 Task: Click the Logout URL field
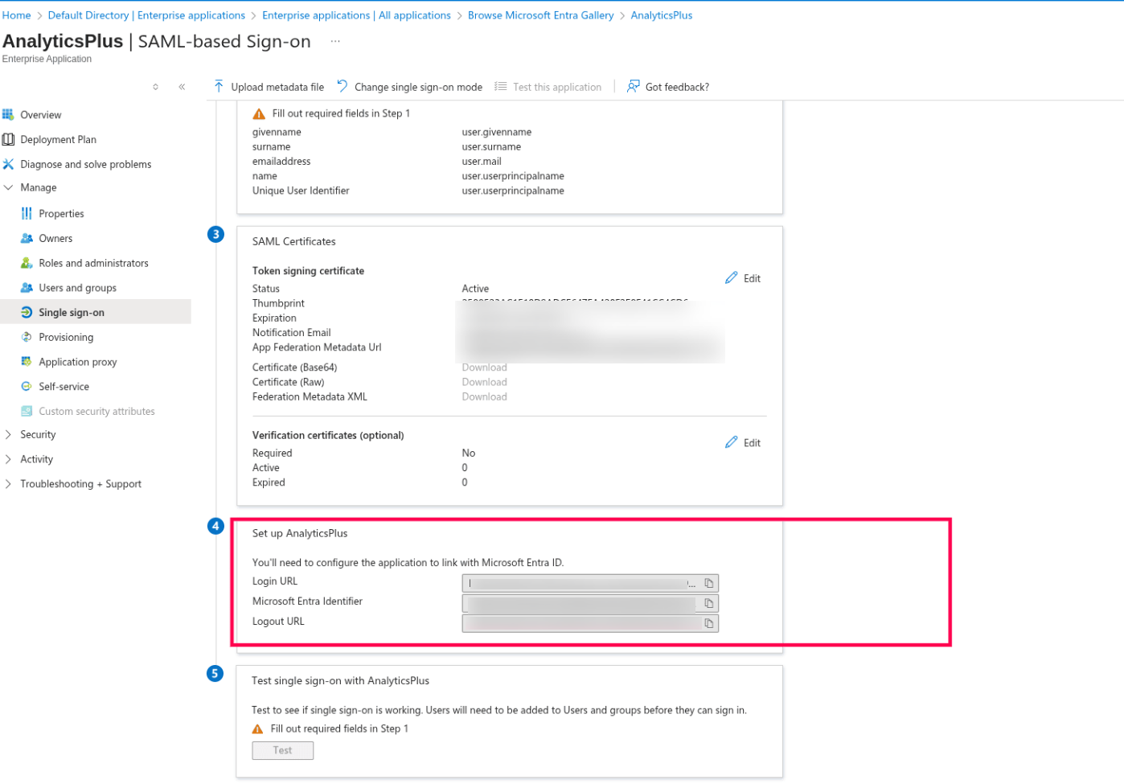[590, 623]
